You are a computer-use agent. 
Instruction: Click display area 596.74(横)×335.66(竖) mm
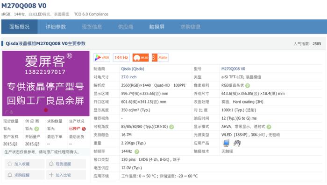coord(144,94)
